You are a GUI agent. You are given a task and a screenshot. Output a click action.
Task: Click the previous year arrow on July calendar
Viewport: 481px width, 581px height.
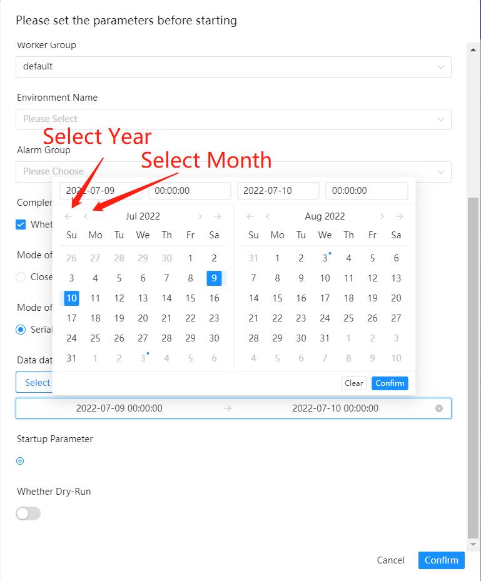69,216
